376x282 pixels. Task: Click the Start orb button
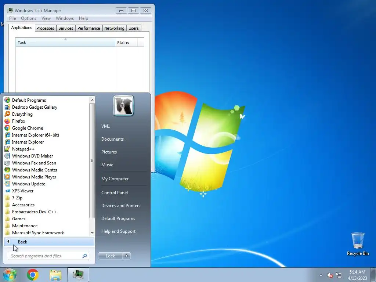click(x=10, y=275)
